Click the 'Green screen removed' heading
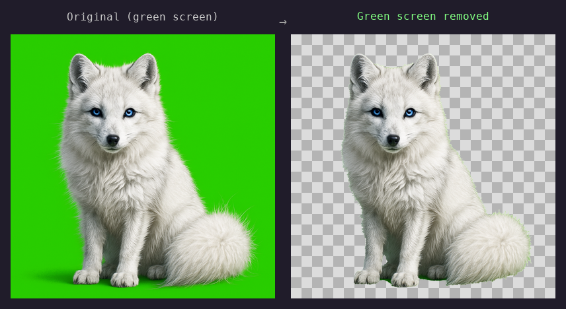 (x=423, y=17)
